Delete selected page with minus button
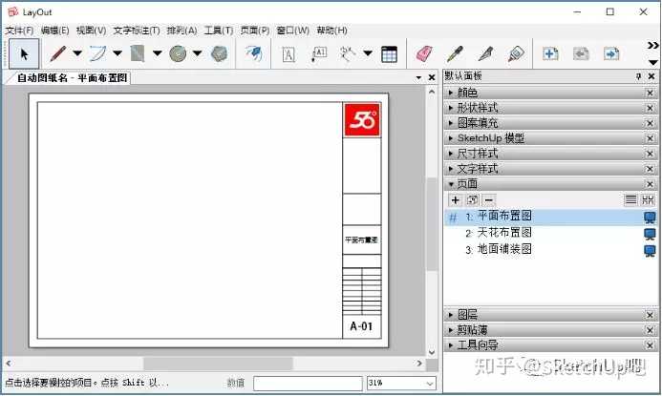Image resolution: width=662 pixels, height=396 pixels. pos(489,199)
